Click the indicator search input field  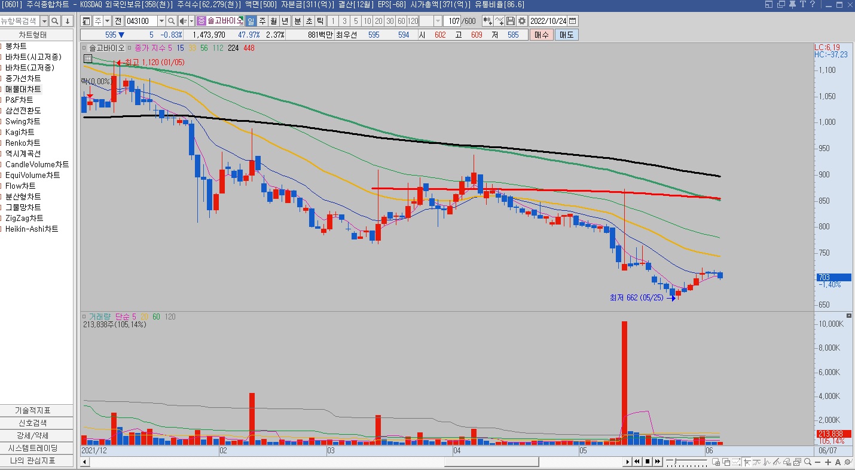pos(20,21)
